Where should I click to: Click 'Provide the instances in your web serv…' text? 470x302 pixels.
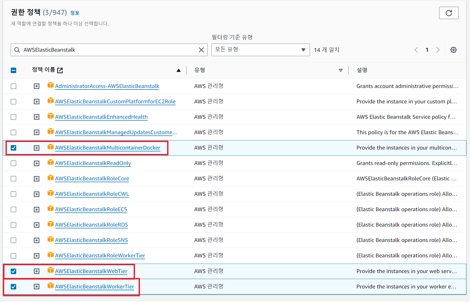[407, 271]
